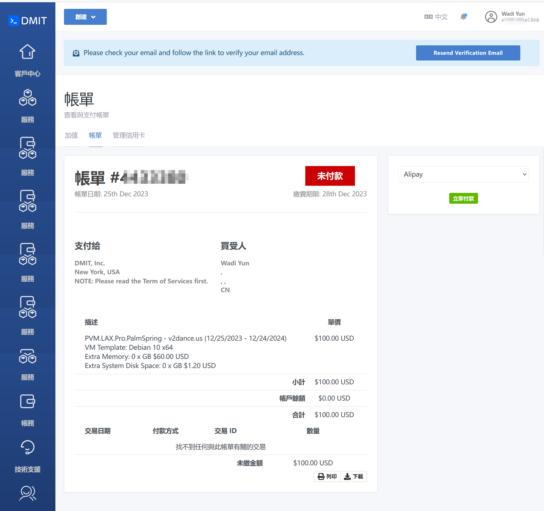Click the green 立即付款 button
Screen dimensions: 544x511
(x=463, y=198)
